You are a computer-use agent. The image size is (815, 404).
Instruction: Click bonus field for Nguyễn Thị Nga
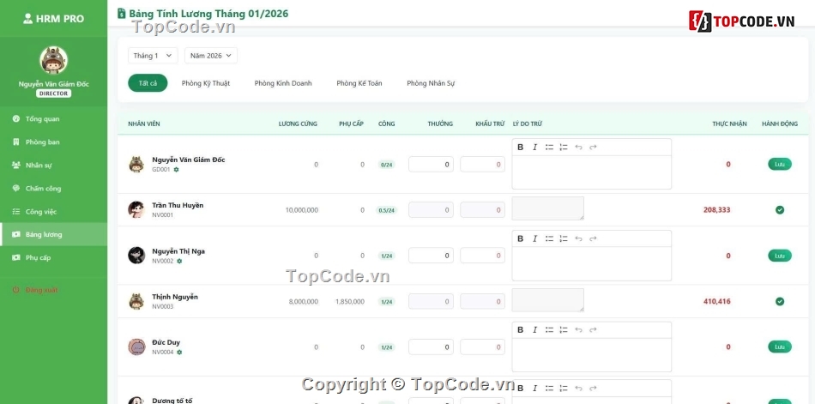[x=431, y=256]
